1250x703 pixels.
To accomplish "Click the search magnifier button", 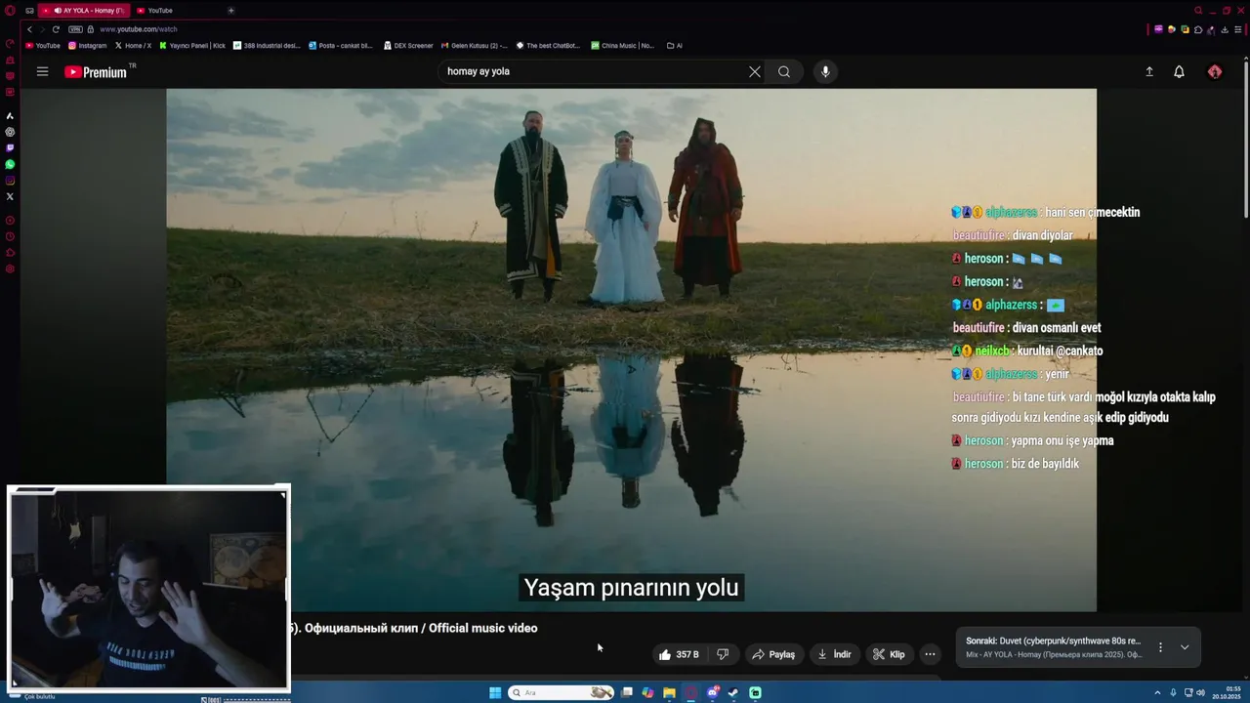I will pyautogui.click(x=784, y=71).
